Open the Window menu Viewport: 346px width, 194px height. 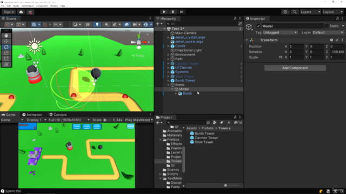click(x=54, y=6)
